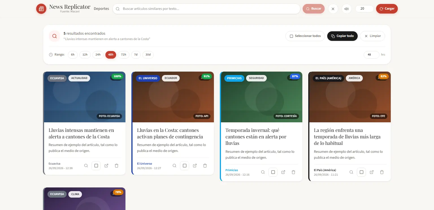The height and width of the screenshot is (210, 434).
Task: Open Ecuavisa 12:38 article in new tab
Action: 106,166
